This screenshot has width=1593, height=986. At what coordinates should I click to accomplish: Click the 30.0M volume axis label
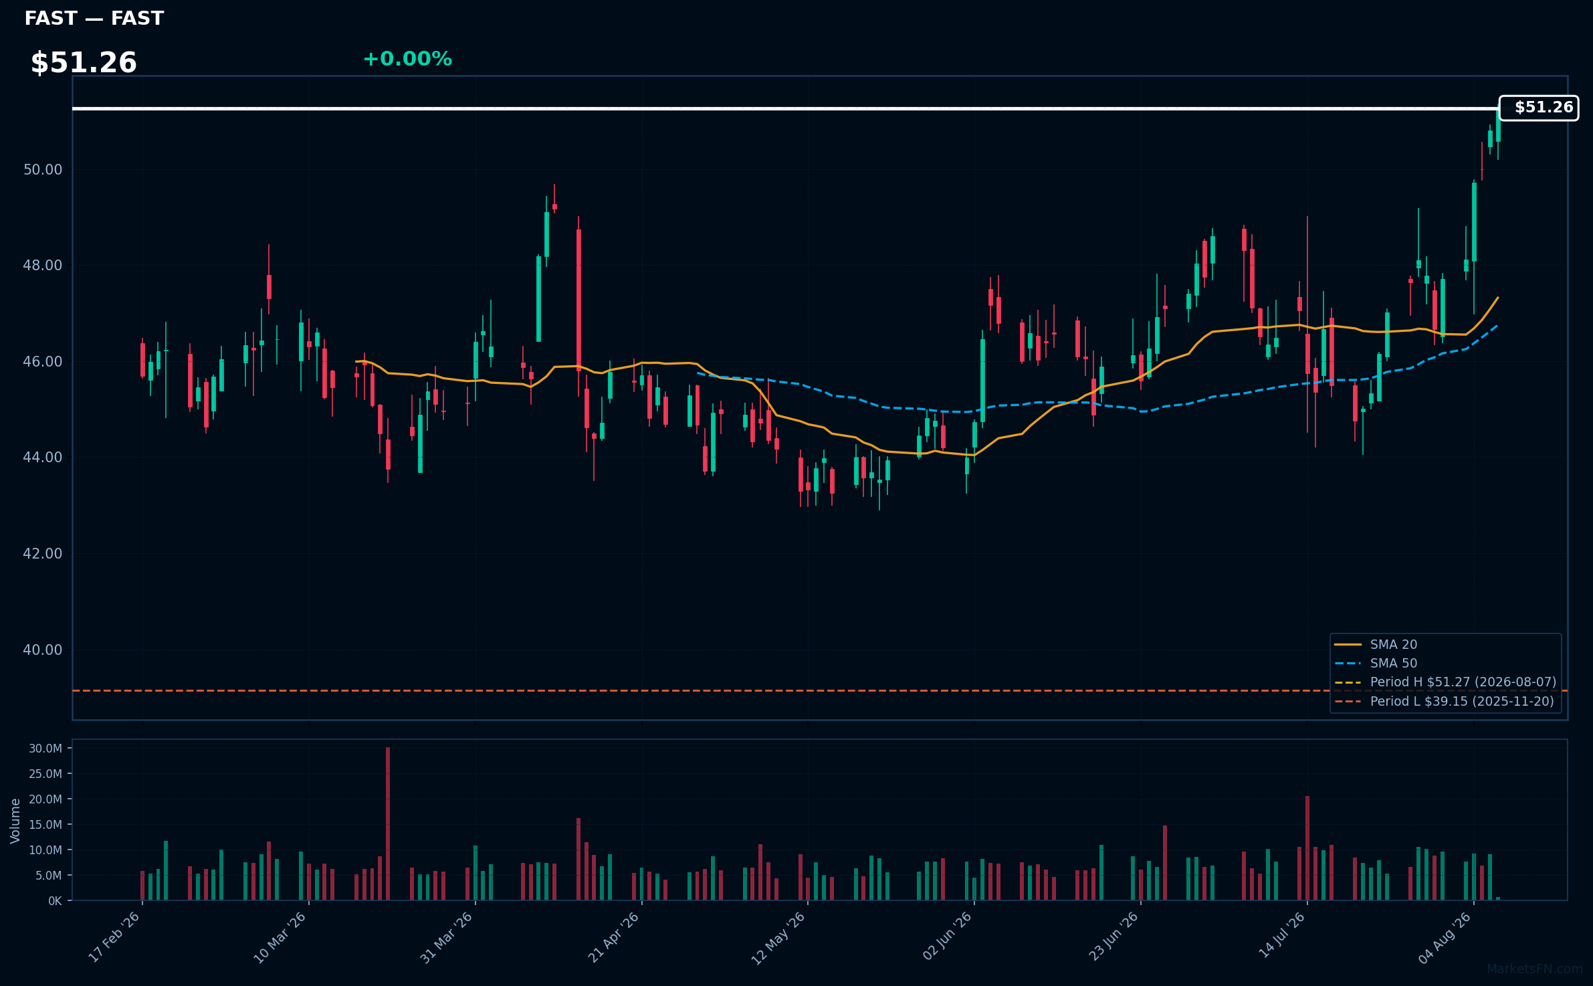[45, 749]
